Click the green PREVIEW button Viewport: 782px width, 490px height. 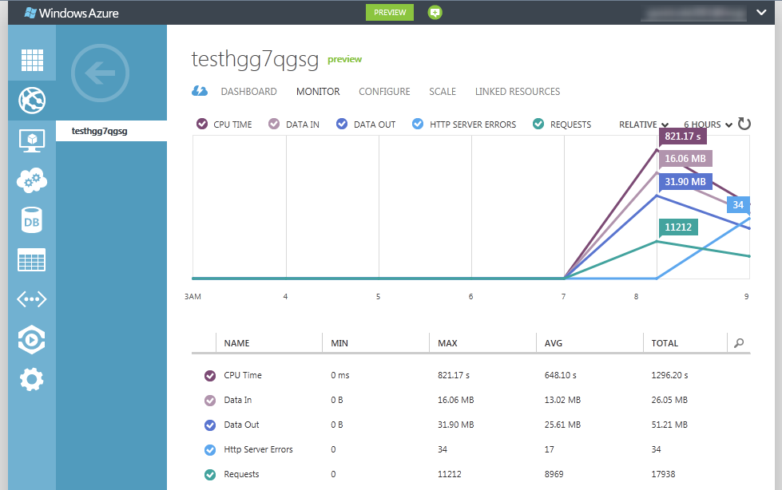390,13
